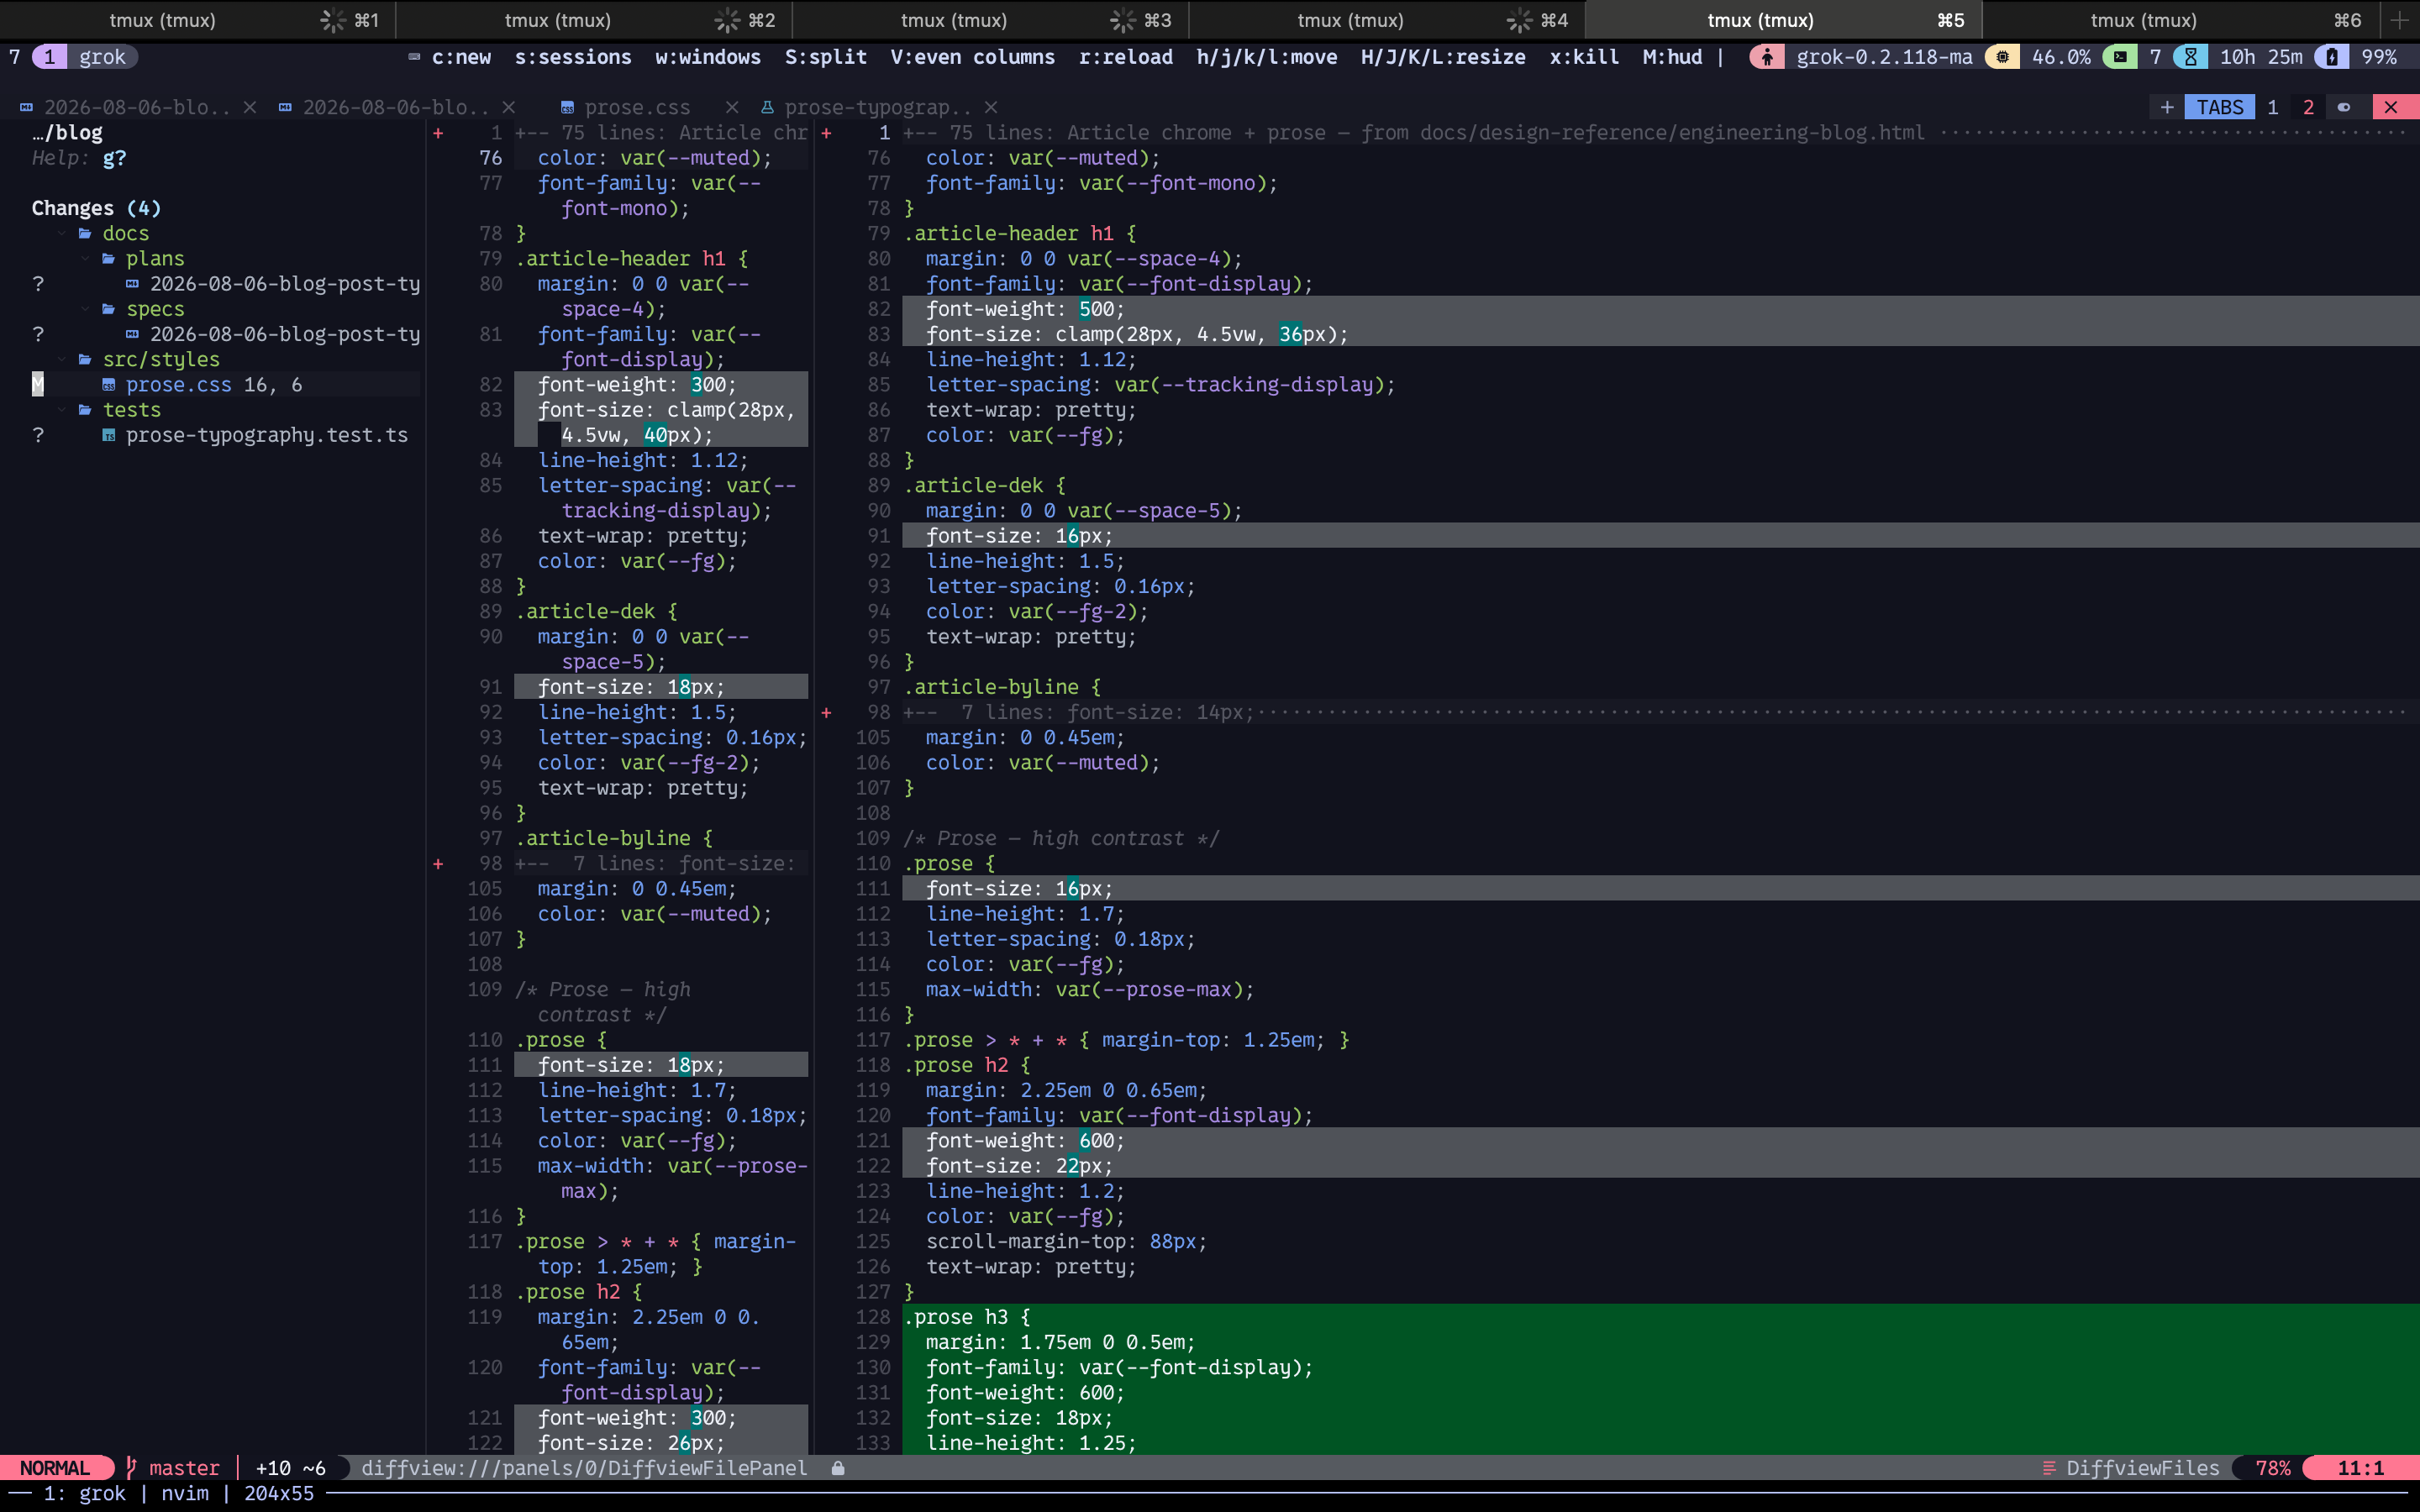
Task: Click the tests folder icon
Action: [85, 410]
